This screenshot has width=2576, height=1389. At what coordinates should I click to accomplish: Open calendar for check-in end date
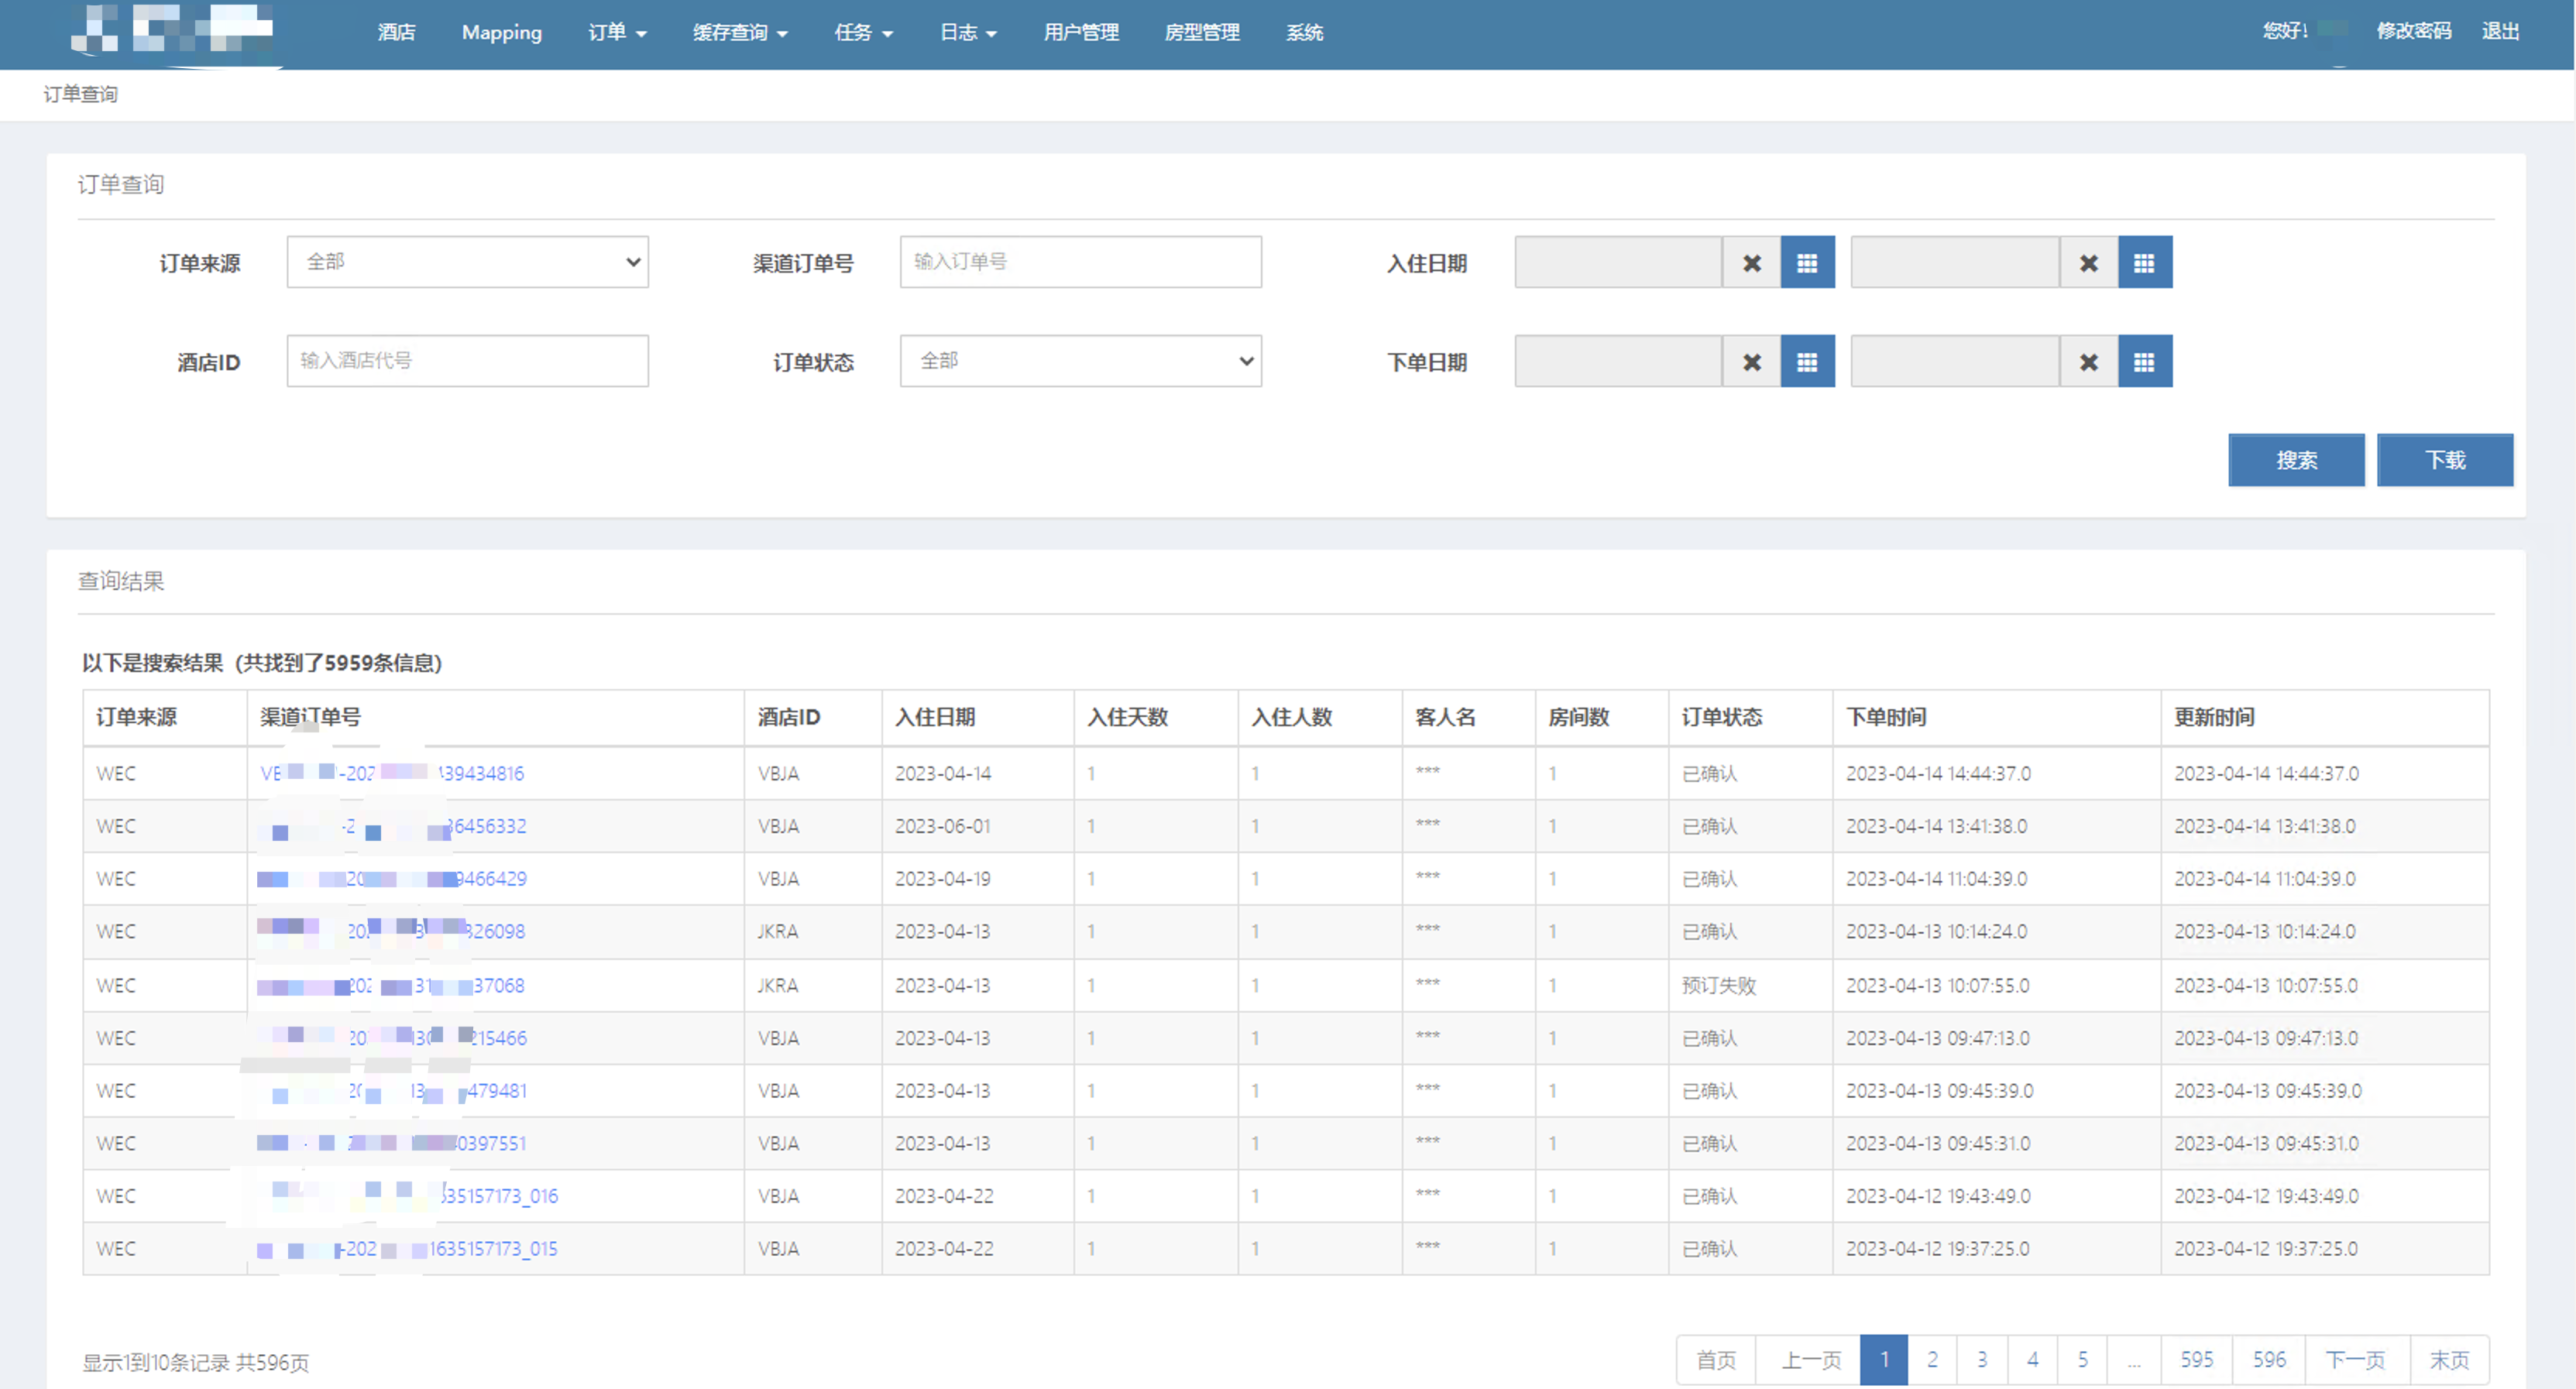[2144, 263]
